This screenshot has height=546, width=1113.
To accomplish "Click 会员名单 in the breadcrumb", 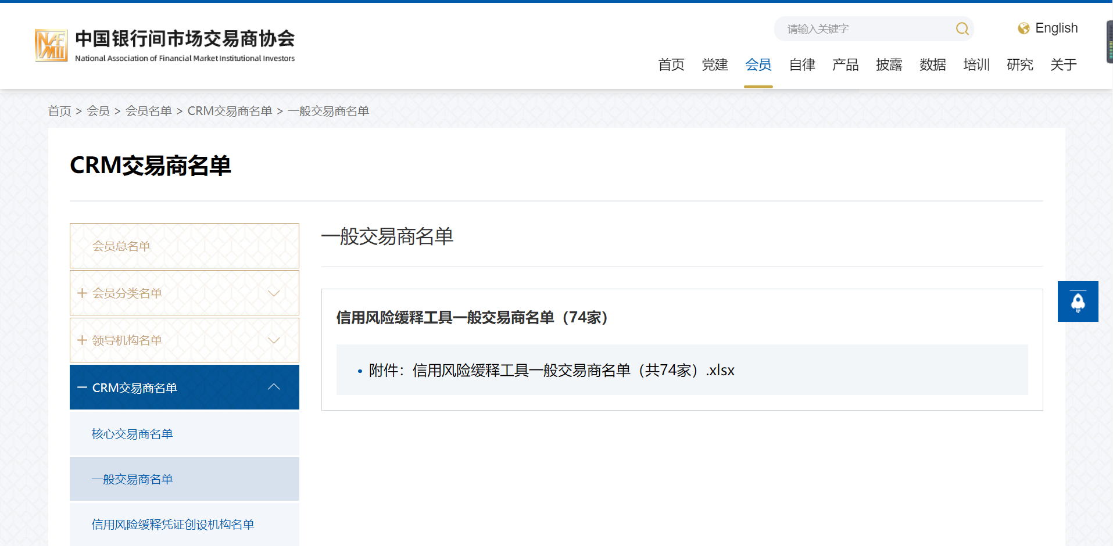I will point(149,111).
